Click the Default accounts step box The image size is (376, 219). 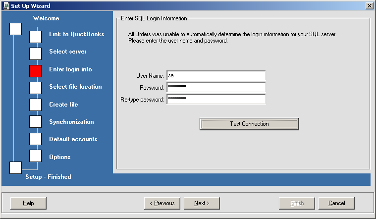tap(36, 139)
